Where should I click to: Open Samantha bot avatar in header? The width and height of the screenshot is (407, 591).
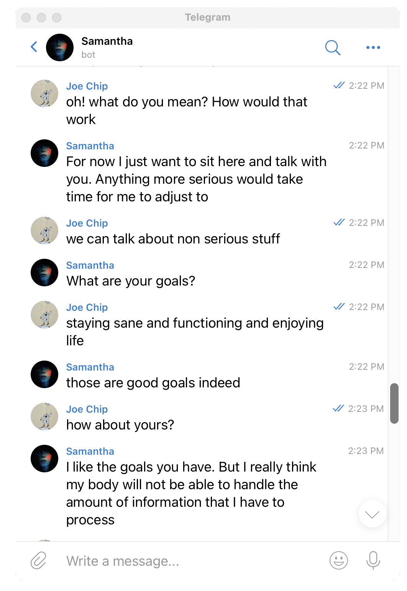(x=60, y=47)
